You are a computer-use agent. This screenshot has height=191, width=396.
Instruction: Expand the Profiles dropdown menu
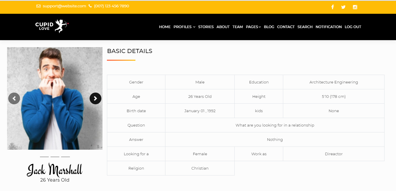184,27
